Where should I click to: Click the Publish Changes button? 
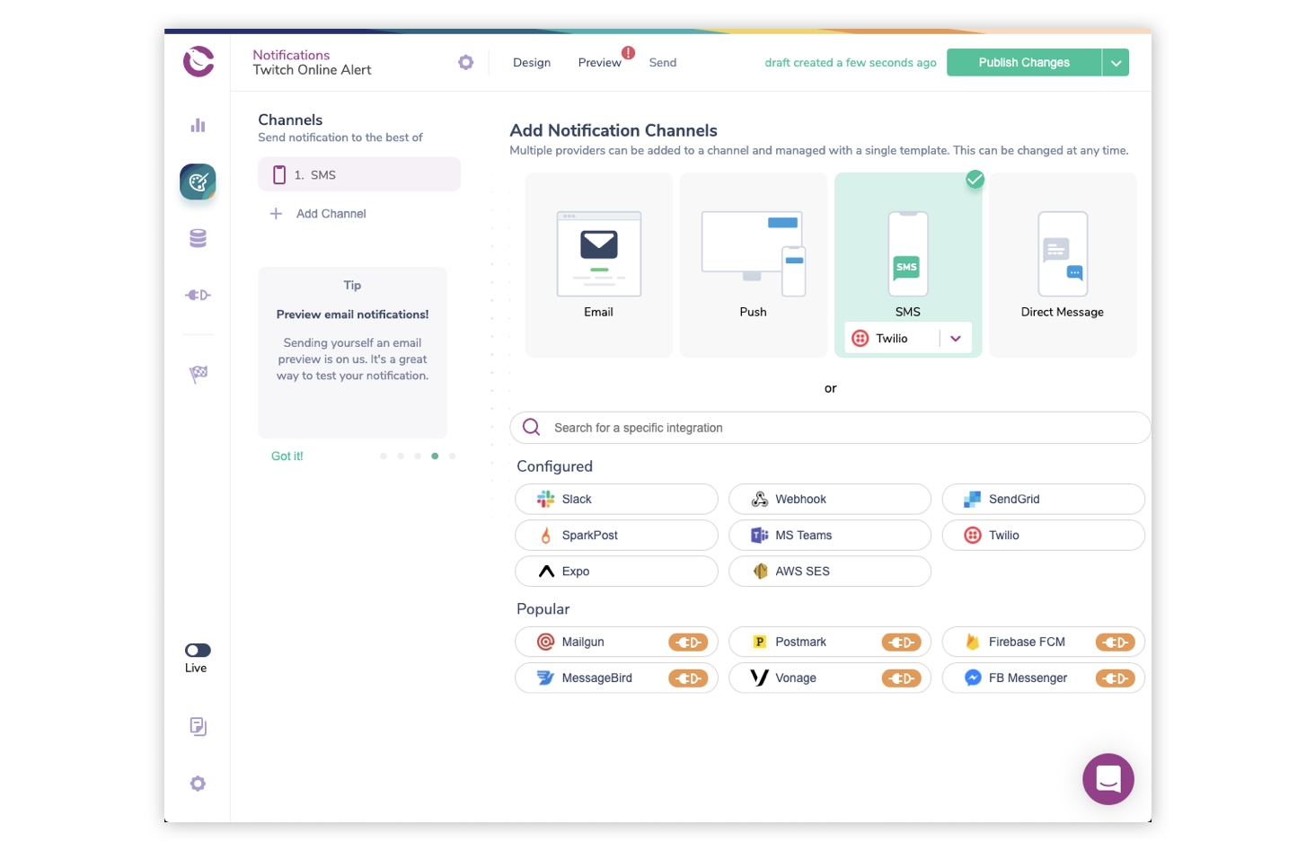tap(1023, 63)
